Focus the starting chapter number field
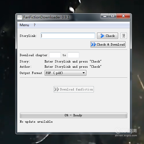144x144 pixels. [x=55, y=55]
